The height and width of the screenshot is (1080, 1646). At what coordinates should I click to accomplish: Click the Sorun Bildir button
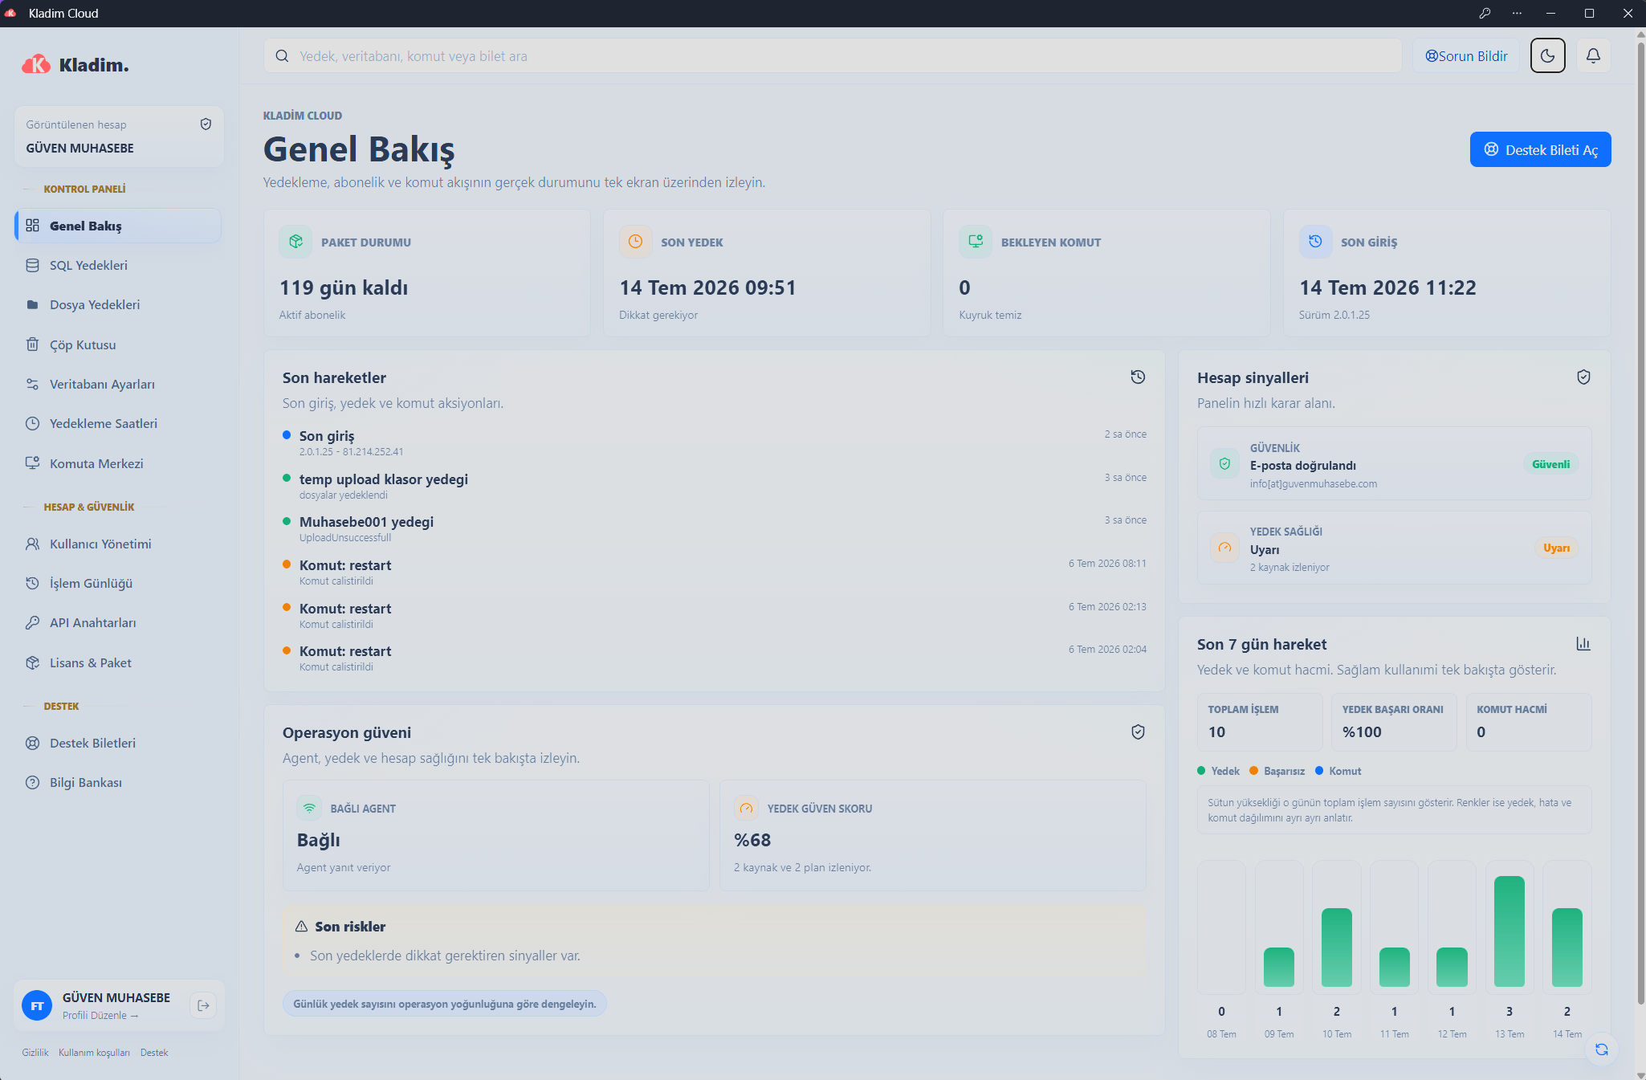point(1466,56)
